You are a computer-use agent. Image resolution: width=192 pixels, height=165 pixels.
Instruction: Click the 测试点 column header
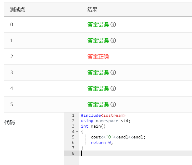(x=18, y=10)
